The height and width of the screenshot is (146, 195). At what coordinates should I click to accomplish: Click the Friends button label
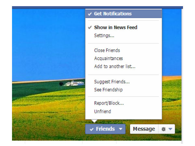[x=105, y=129]
